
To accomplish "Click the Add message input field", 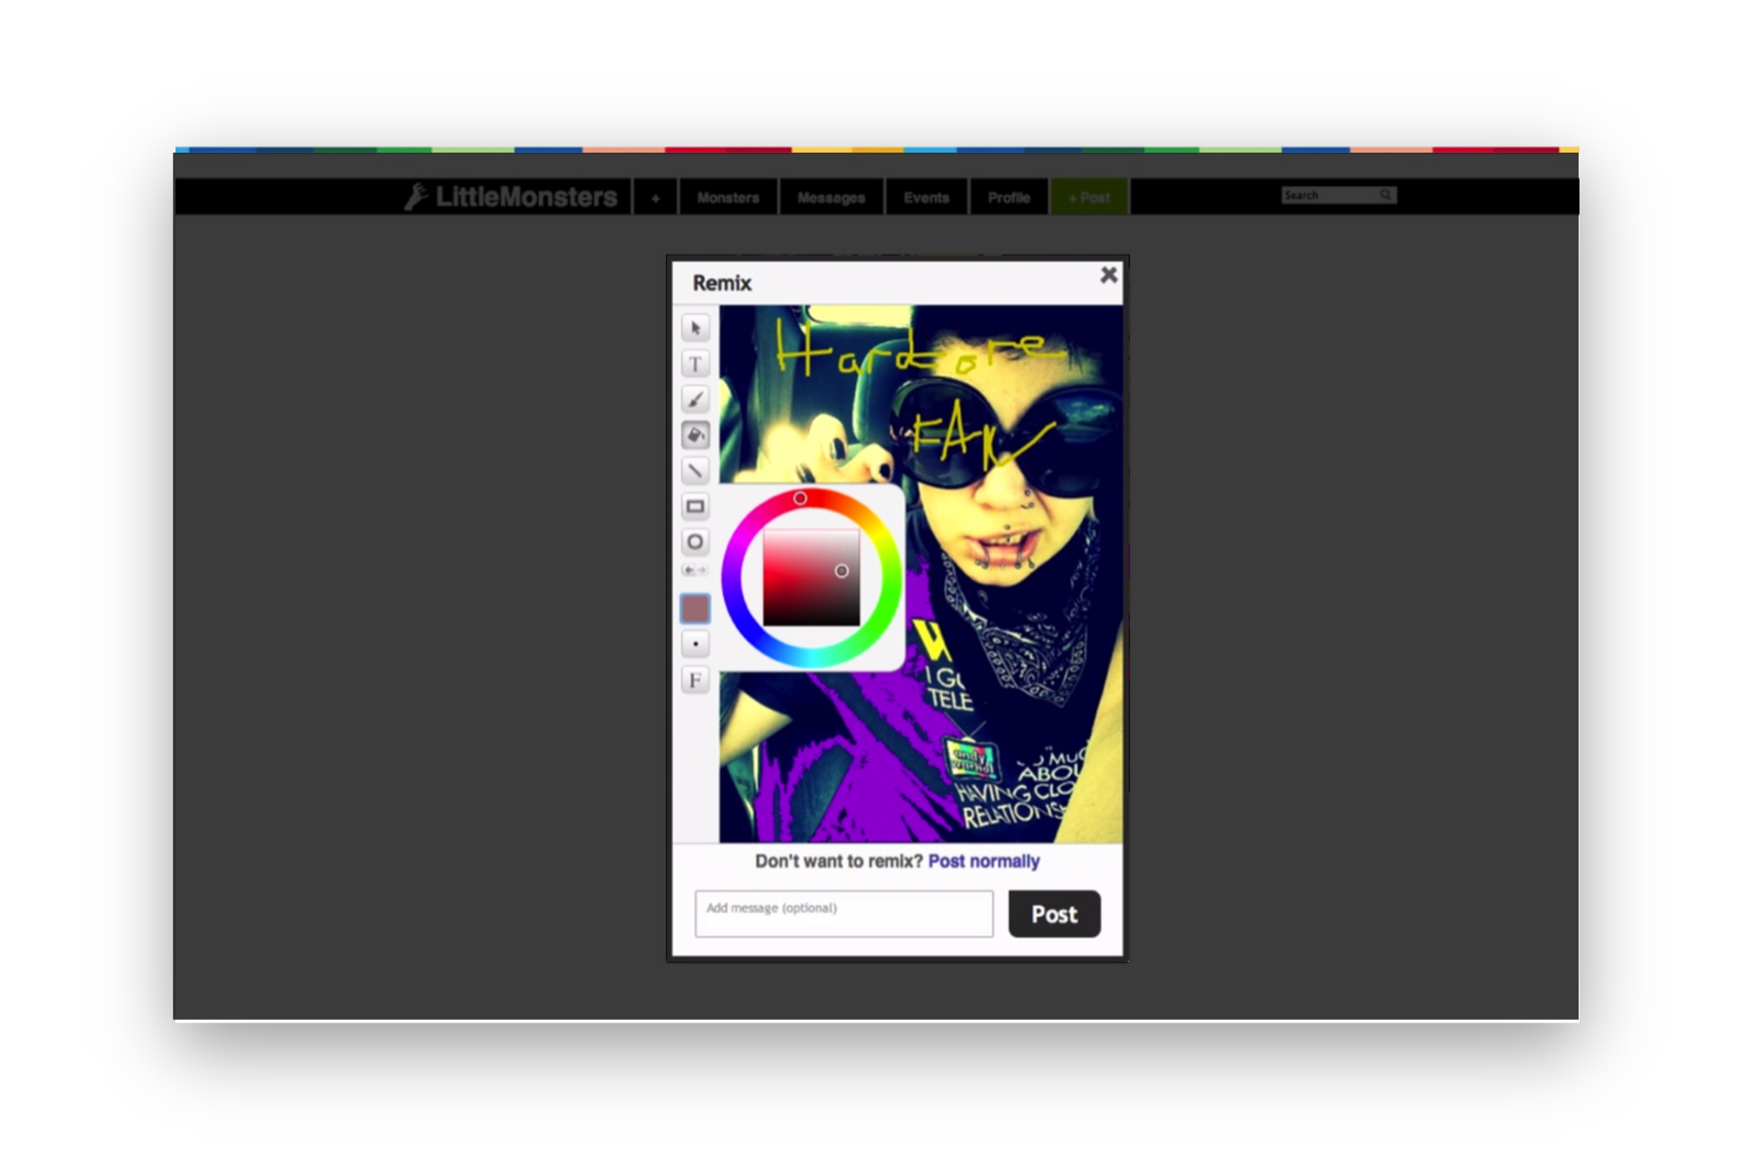I will point(843,914).
